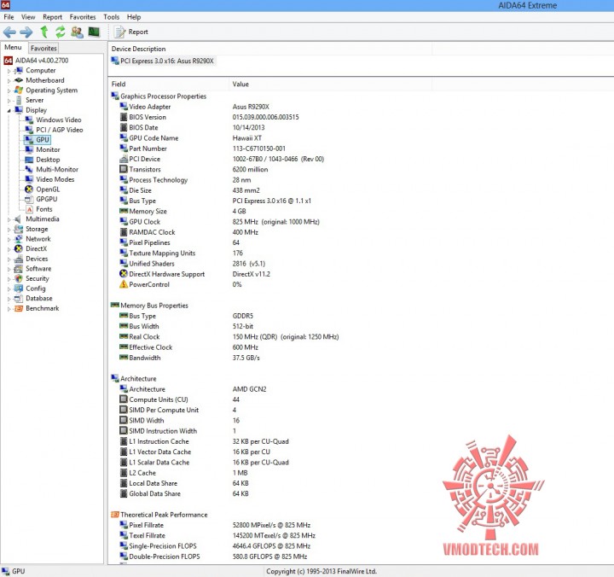Screen dimensions: 614x577
Task: Click the Devices tree icon
Action: click(x=19, y=259)
